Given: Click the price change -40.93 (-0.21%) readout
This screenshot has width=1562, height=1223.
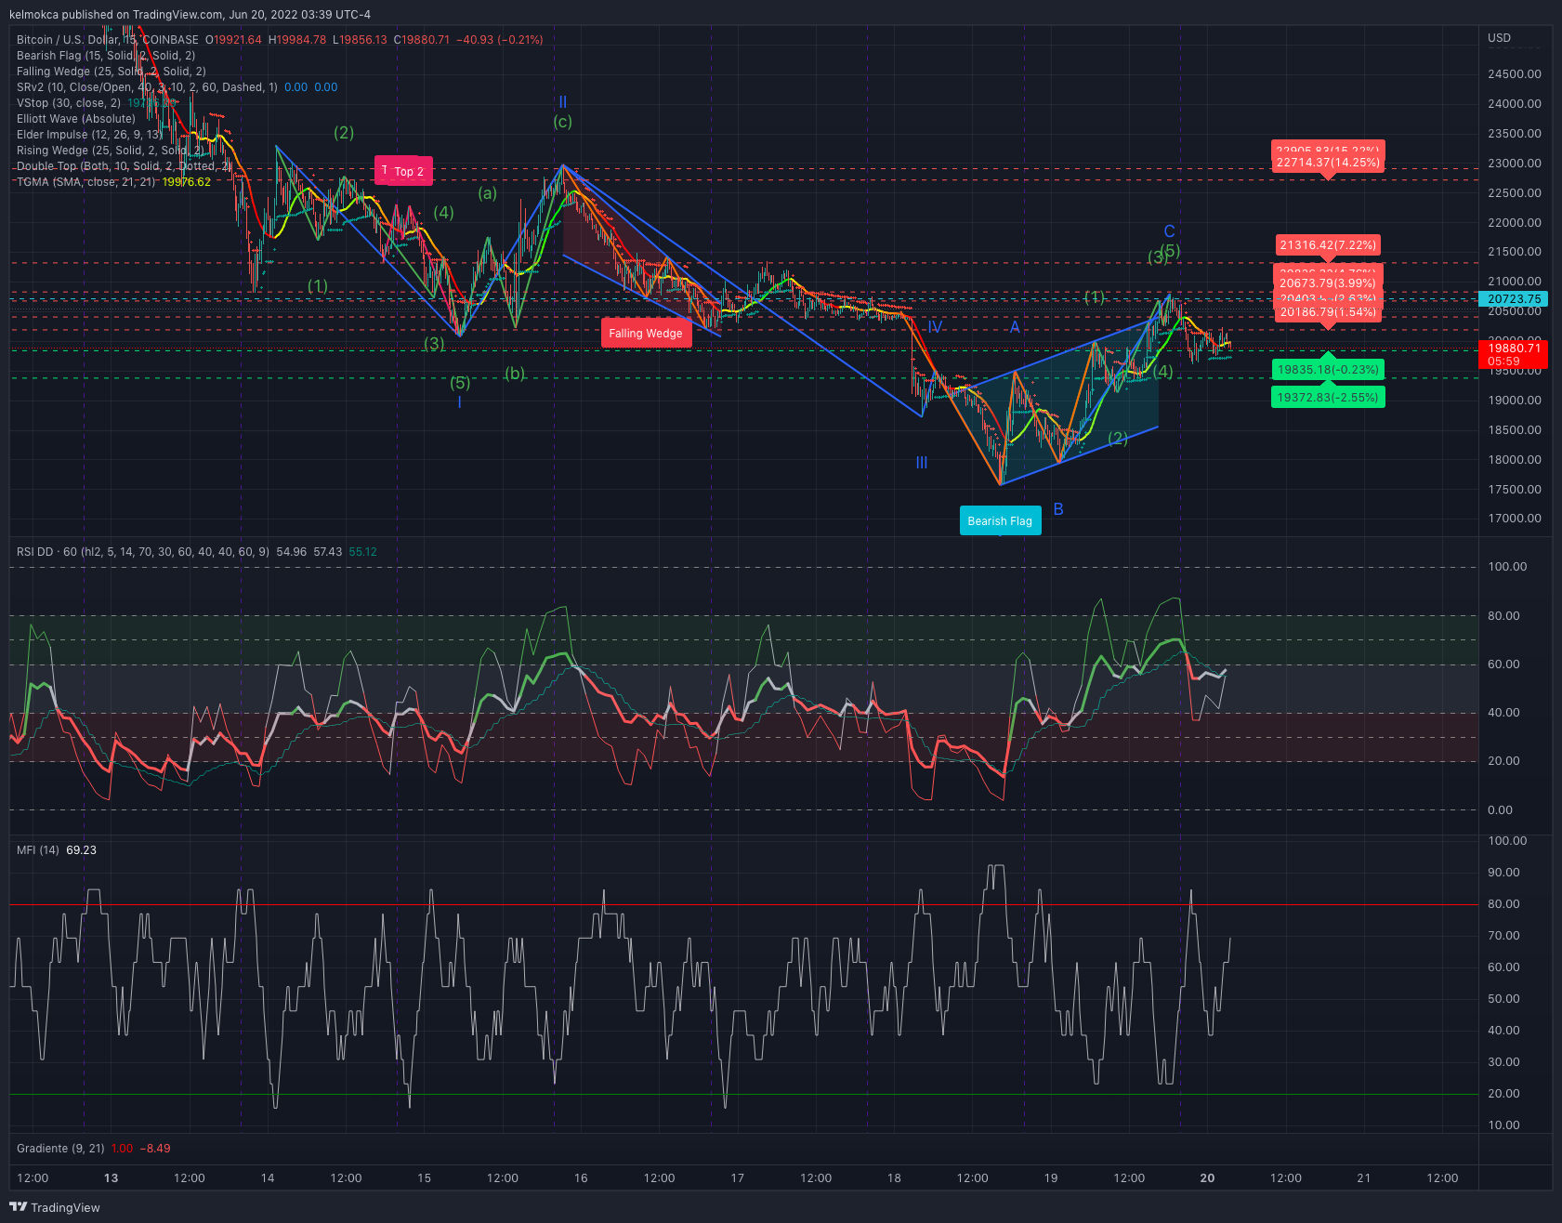Looking at the screenshot, I should [500, 40].
